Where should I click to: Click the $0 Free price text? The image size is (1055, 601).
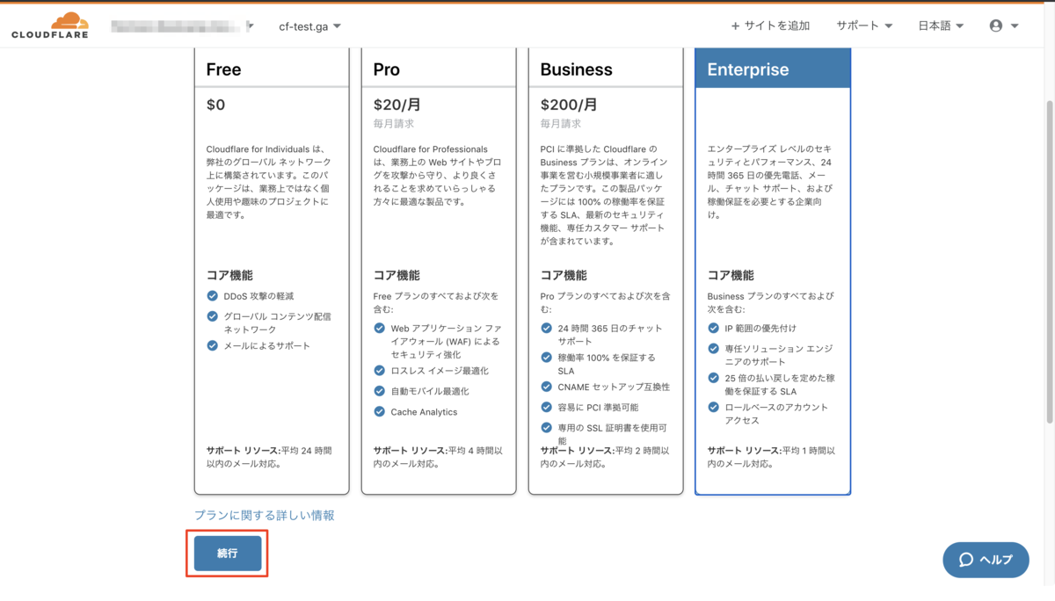(x=215, y=105)
